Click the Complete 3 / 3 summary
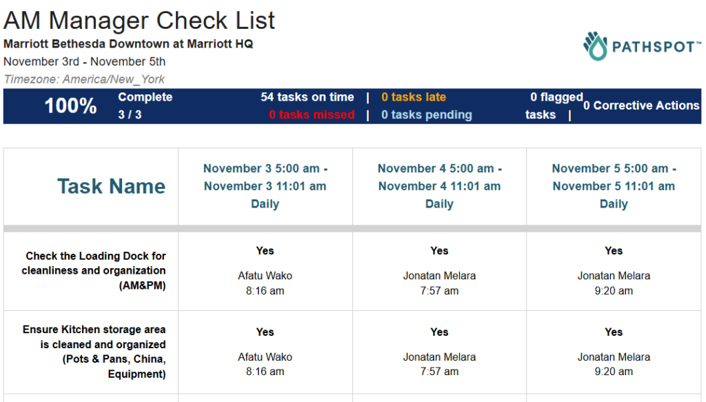This screenshot has height=402, width=706. pyautogui.click(x=145, y=105)
